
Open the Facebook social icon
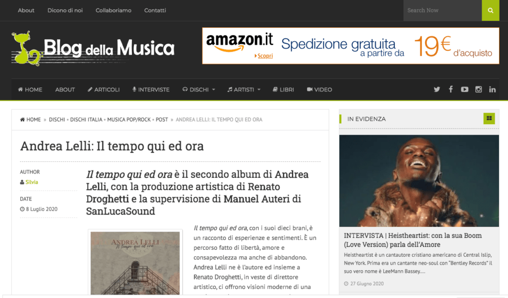pyautogui.click(x=450, y=89)
